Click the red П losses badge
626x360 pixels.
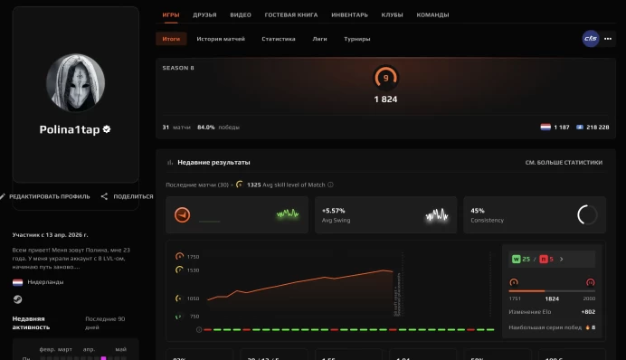click(544, 259)
